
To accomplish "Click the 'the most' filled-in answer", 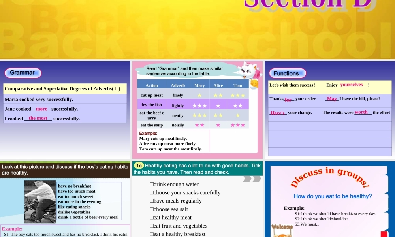I will pos(38,118).
